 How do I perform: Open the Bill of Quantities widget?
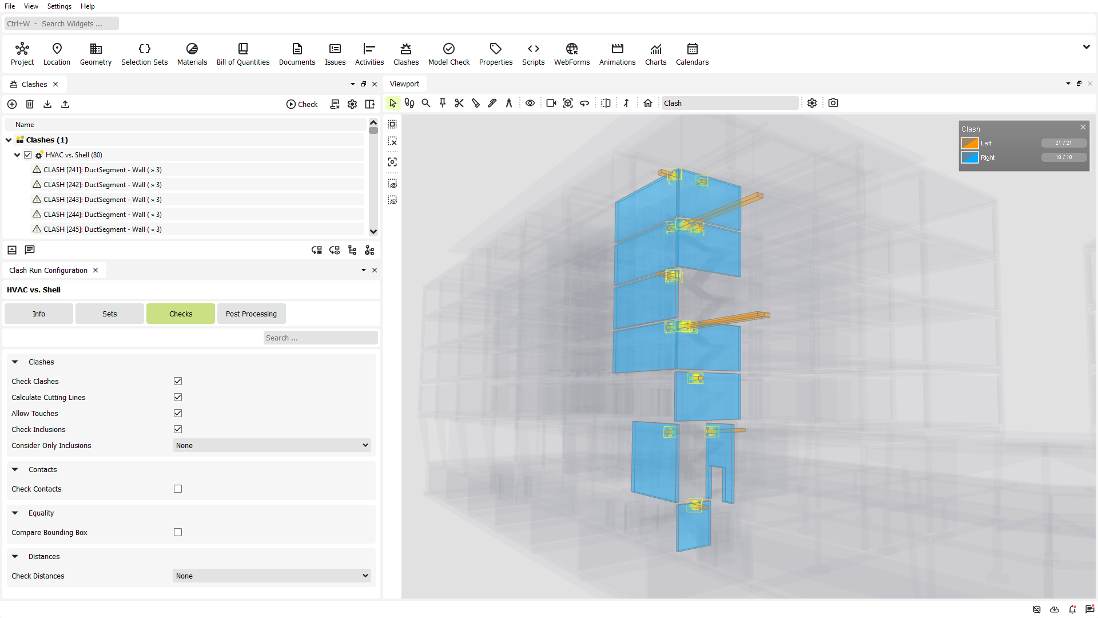(242, 54)
